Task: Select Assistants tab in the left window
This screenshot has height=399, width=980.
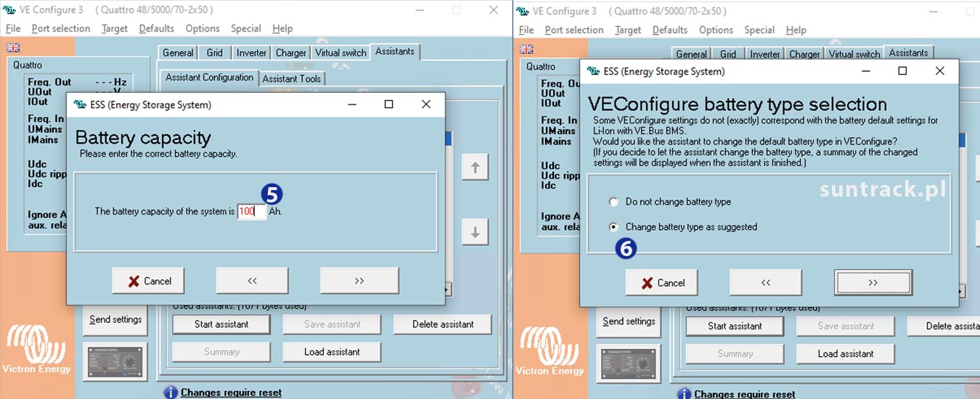Action: click(x=395, y=52)
